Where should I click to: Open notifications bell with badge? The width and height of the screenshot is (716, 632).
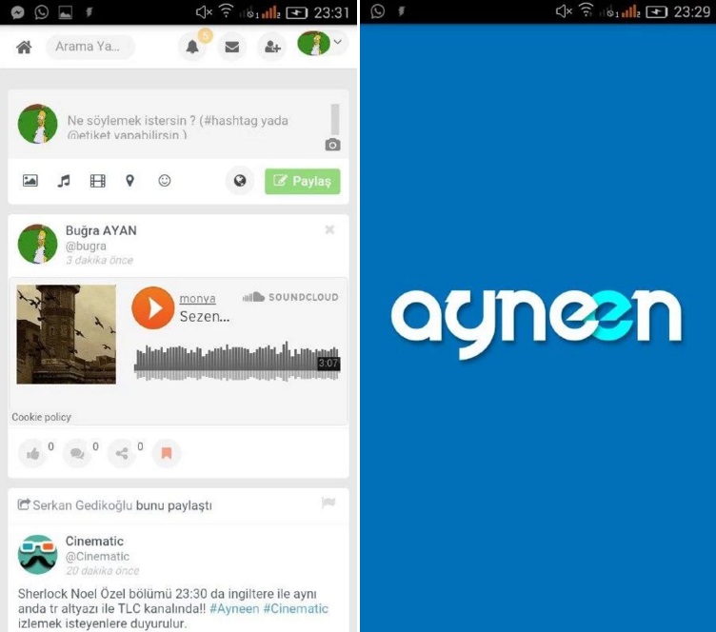(x=192, y=47)
